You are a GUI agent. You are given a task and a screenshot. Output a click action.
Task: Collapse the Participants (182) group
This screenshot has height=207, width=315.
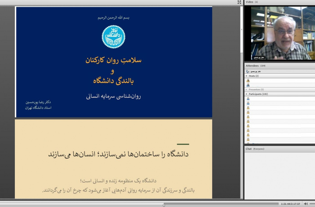[247, 94]
